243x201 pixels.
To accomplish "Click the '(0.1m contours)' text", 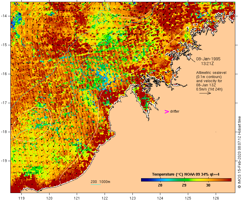I will click(x=209, y=77).
